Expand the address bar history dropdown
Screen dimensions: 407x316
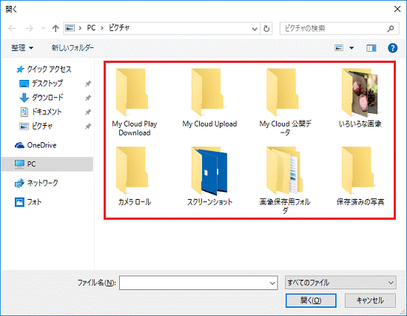[x=255, y=29]
